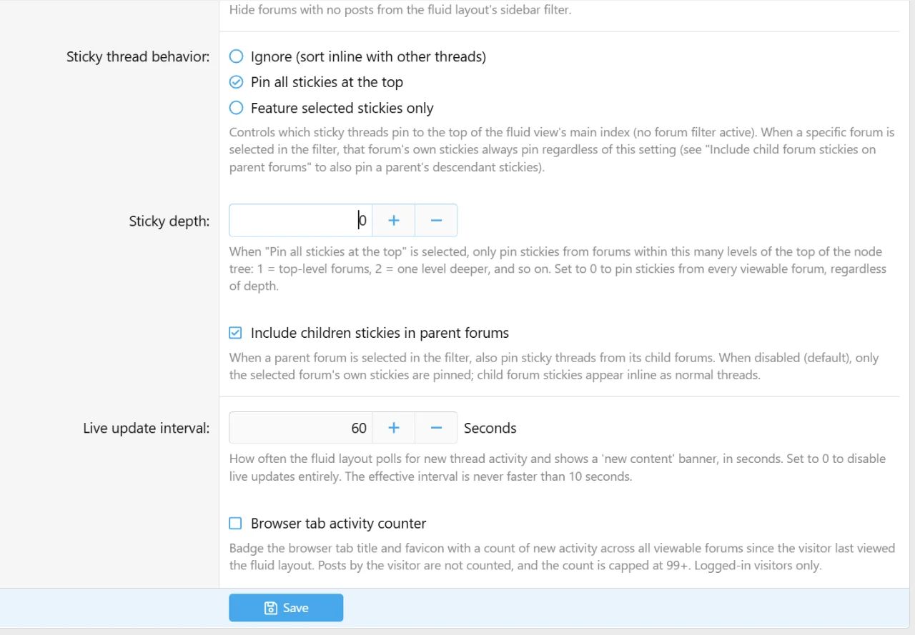Image resolution: width=915 pixels, height=635 pixels.
Task: Click the Seconds unit label
Action: pyautogui.click(x=490, y=429)
